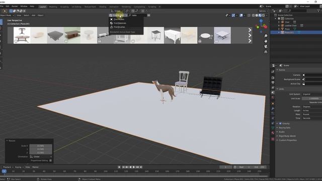Screen dimensions: 322x181
Task: Switch to the Sculpting workspace tab
Action: pos(64,7)
